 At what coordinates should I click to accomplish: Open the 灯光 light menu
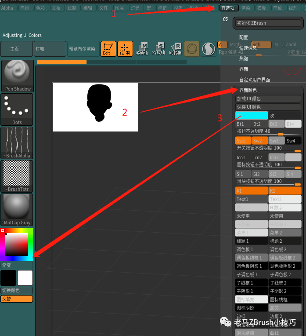point(135,8)
